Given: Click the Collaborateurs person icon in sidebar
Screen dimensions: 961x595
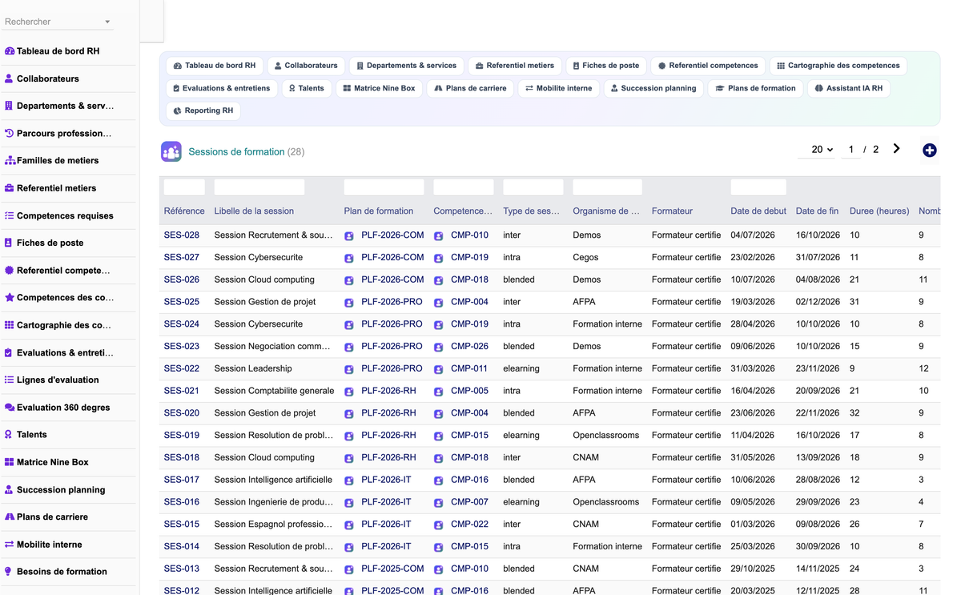Looking at the screenshot, I should pyautogui.click(x=10, y=78).
